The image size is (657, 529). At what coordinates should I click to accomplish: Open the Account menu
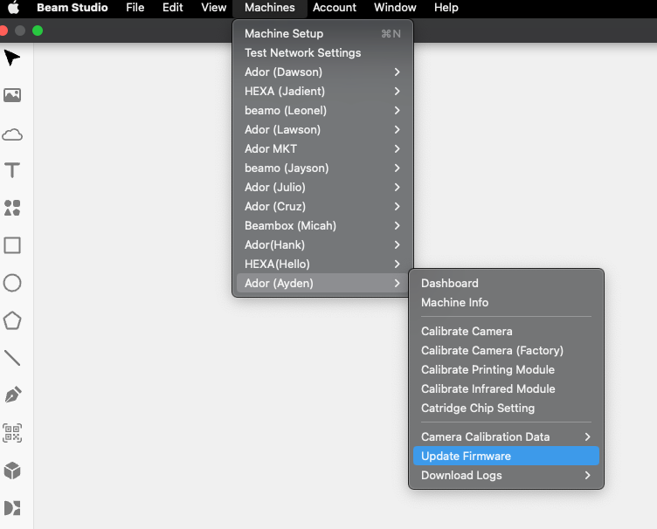tap(335, 8)
